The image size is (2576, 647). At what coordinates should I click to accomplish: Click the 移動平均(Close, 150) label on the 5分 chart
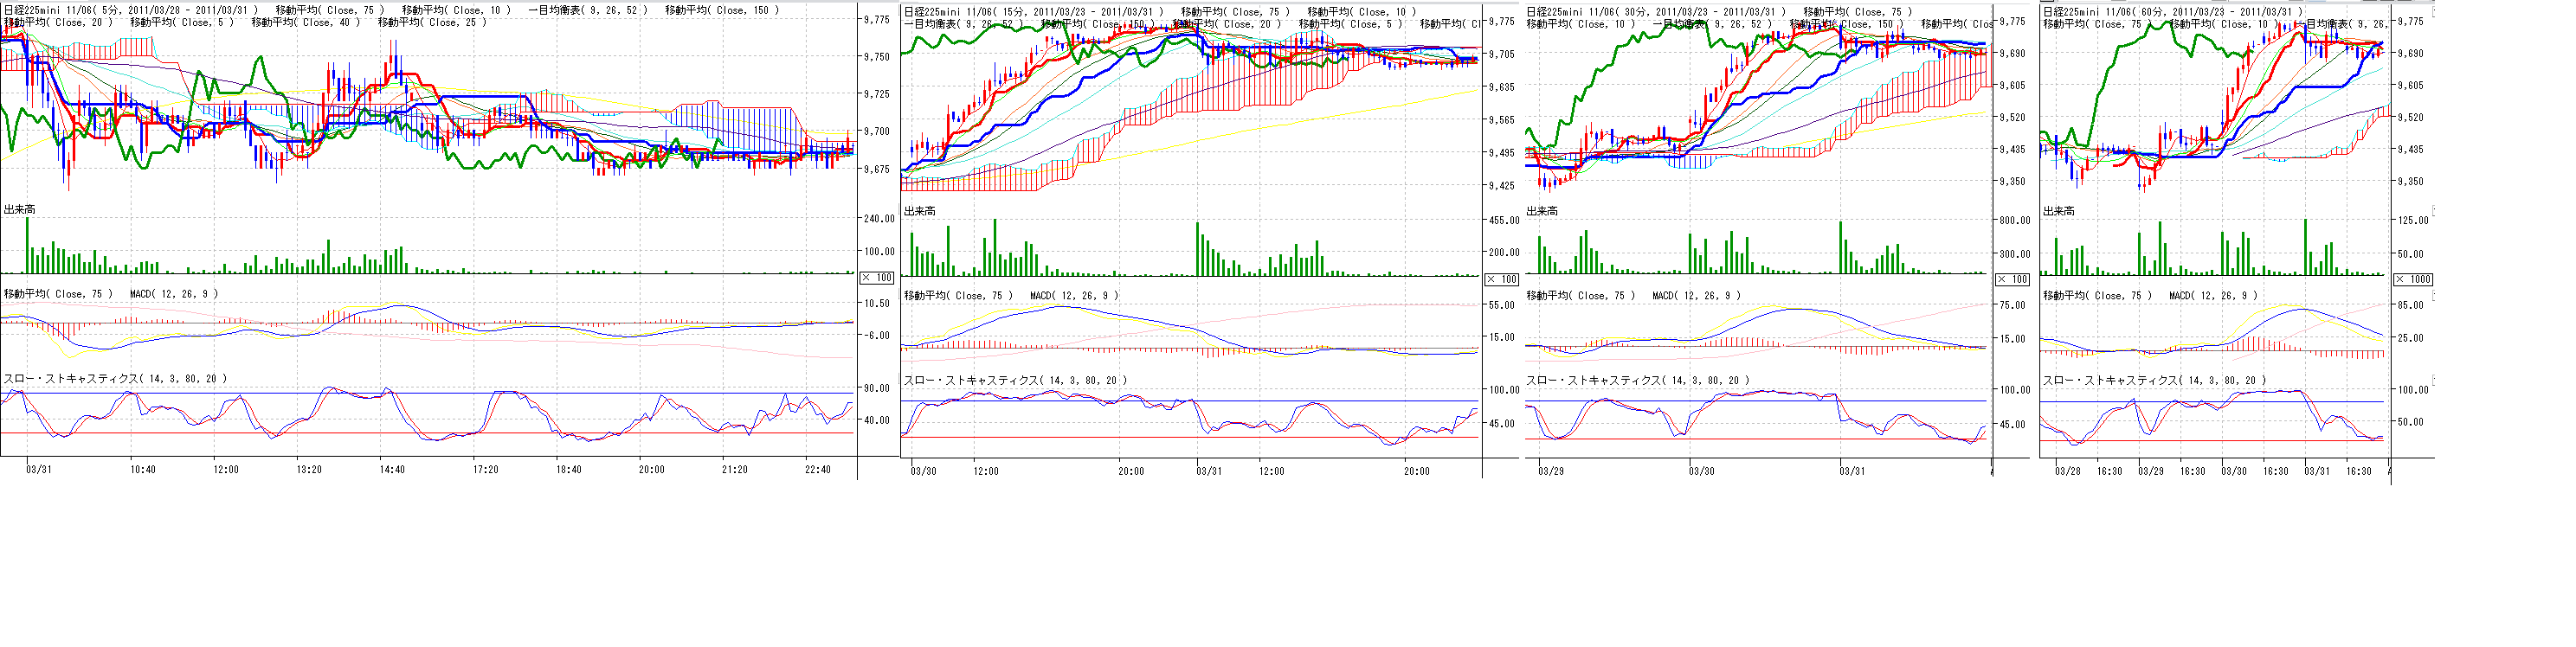coord(721,10)
